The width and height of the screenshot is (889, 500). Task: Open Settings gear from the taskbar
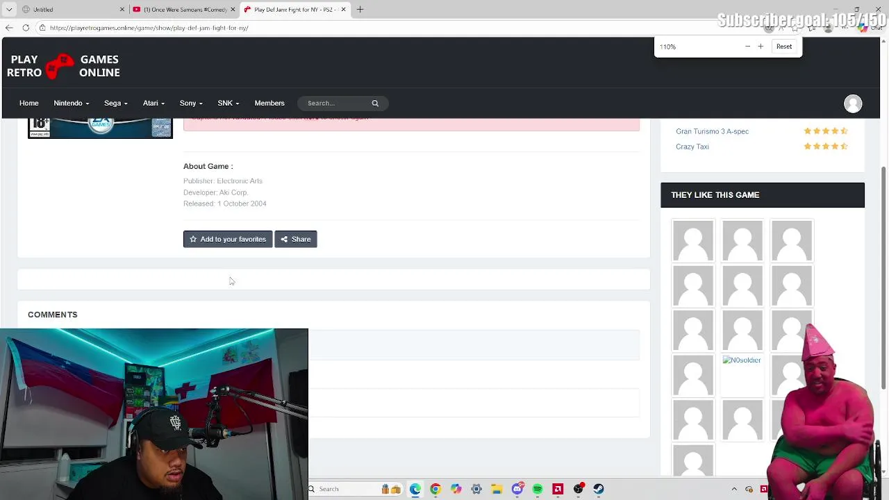476,489
